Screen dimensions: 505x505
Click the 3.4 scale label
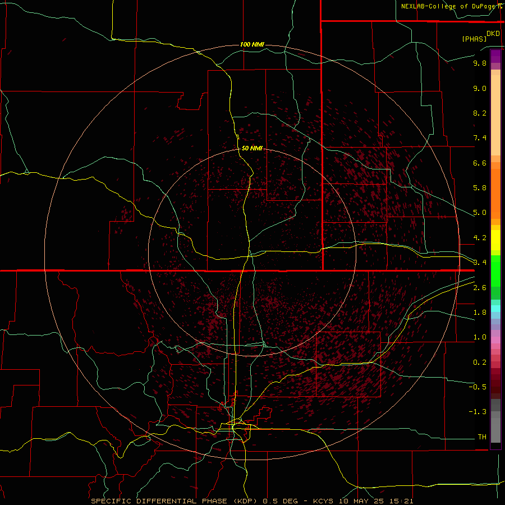(x=480, y=263)
